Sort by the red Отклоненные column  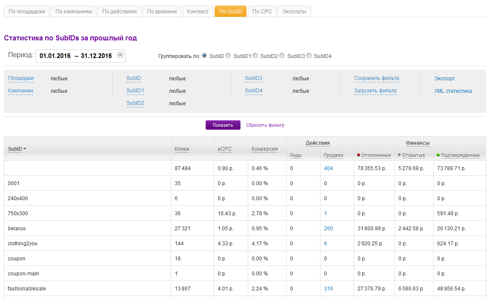coord(376,155)
